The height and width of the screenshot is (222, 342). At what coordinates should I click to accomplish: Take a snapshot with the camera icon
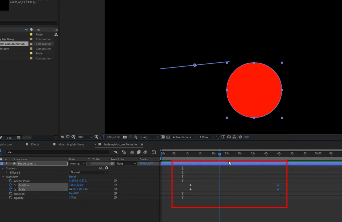(x=124, y=137)
